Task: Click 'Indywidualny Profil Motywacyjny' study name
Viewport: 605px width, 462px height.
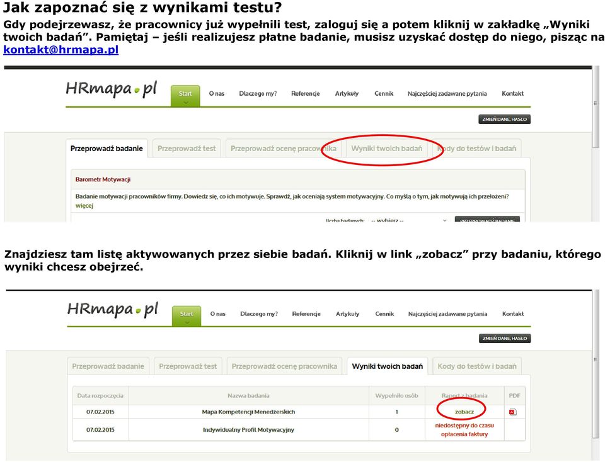Action: (x=248, y=430)
